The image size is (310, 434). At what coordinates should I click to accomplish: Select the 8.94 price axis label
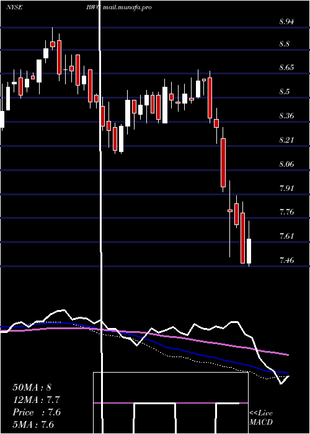coord(286,22)
